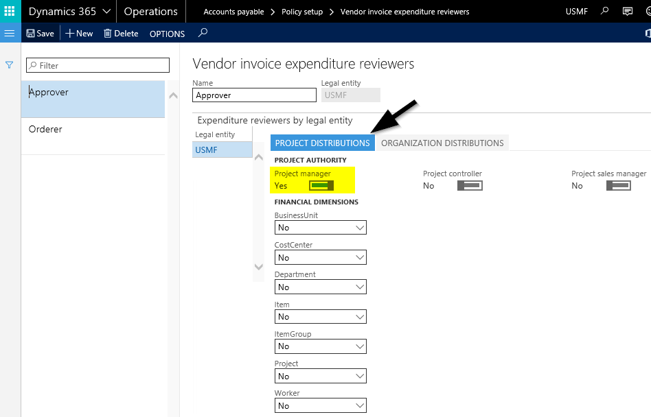Click the Save disk icon
This screenshot has height=417, width=651.
click(31, 34)
